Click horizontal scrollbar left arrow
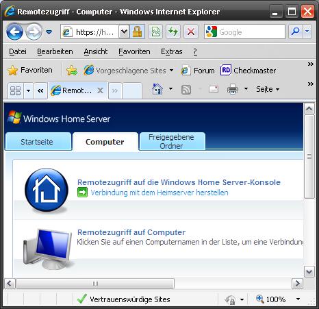 10,284
